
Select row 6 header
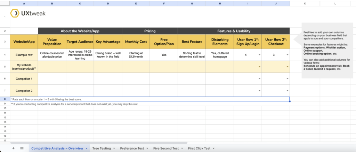(x=5, y=79)
